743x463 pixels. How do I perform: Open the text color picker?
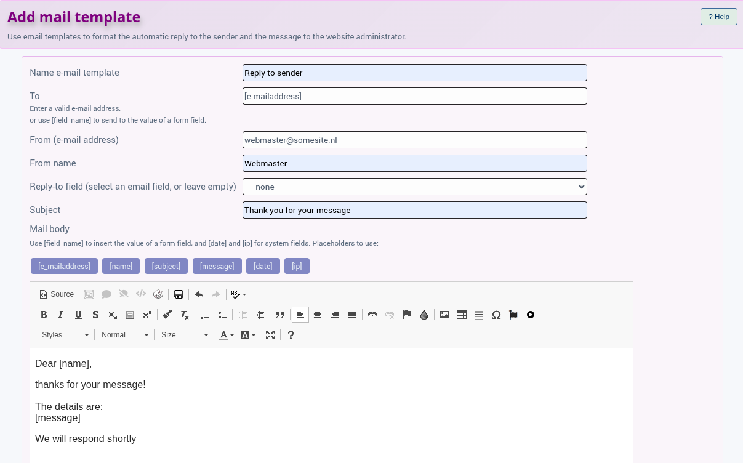point(227,335)
